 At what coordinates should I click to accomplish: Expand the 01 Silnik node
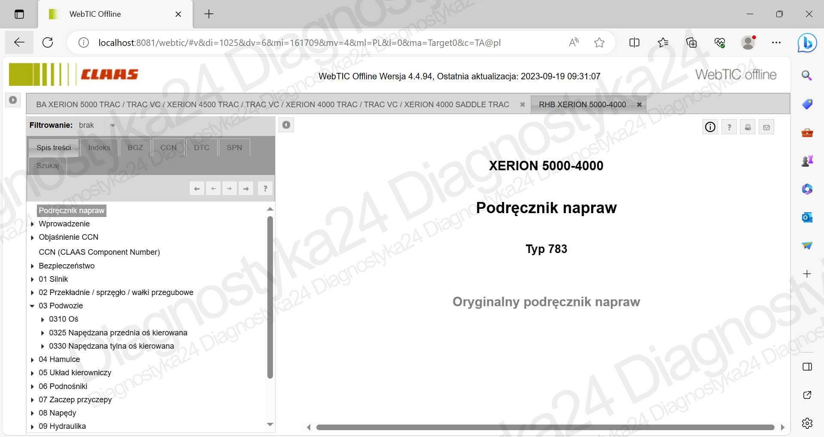click(x=33, y=280)
